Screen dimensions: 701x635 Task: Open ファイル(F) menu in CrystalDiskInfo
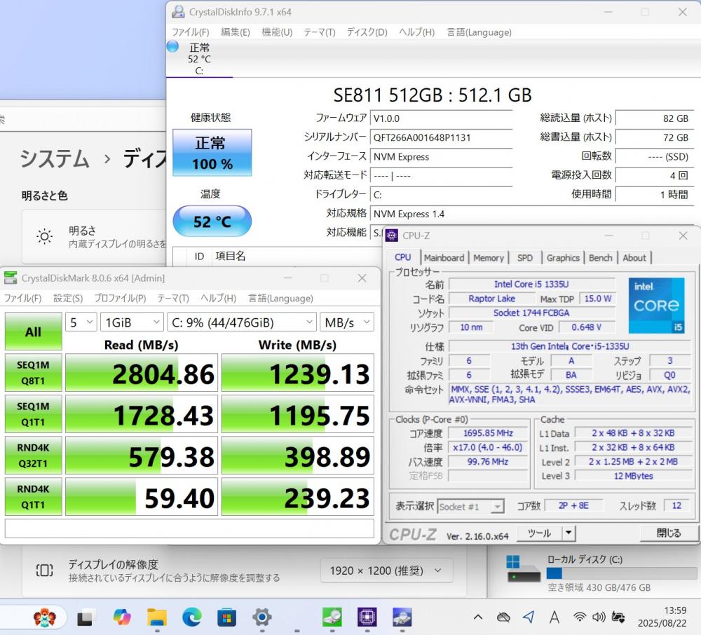[191, 32]
